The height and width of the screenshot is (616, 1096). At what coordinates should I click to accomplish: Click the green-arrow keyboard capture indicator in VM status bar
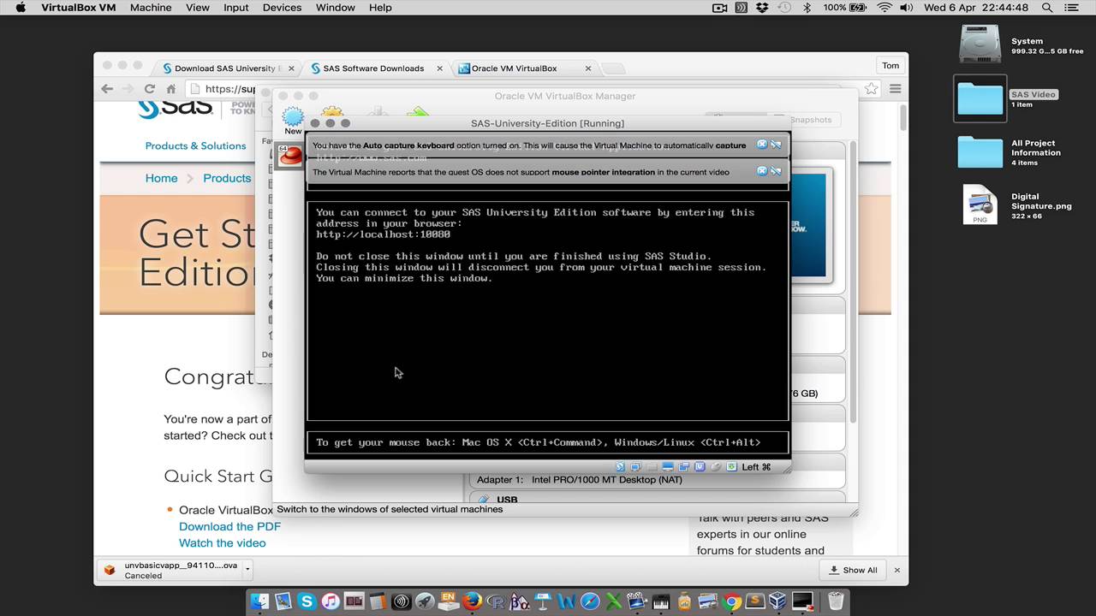point(731,467)
